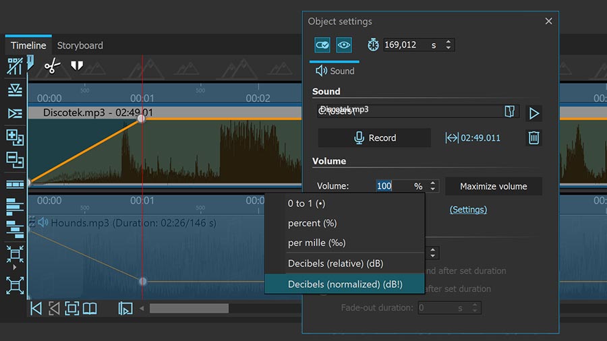Screen dimensions: 607x341
Task: Open the volume unit percent dropdown
Action: tap(418, 186)
